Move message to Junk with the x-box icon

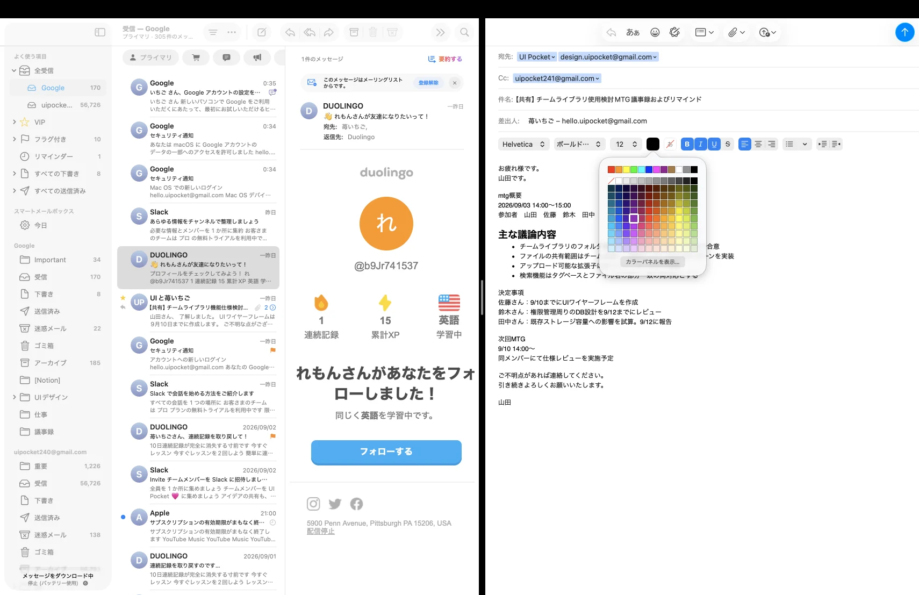pyautogui.click(x=392, y=32)
